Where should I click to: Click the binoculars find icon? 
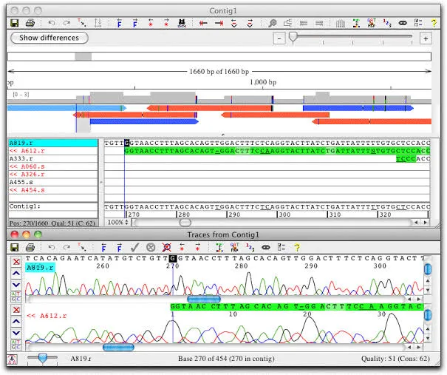pos(182,23)
